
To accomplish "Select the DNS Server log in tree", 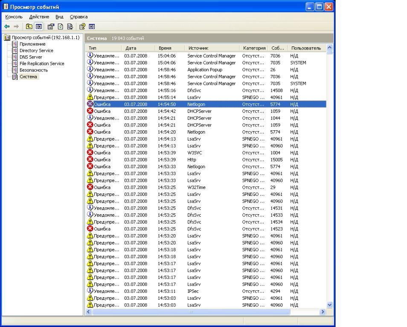I will pos(31,57).
